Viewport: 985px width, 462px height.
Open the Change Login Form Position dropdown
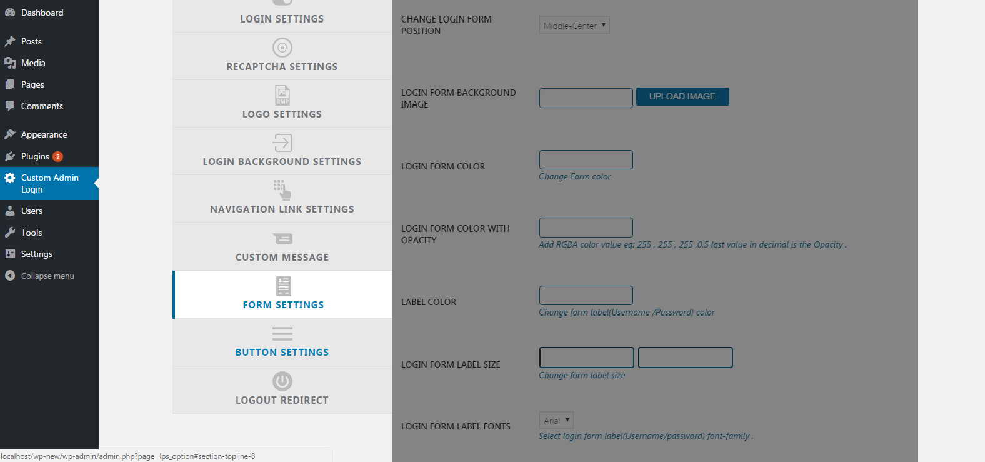pyautogui.click(x=574, y=24)
